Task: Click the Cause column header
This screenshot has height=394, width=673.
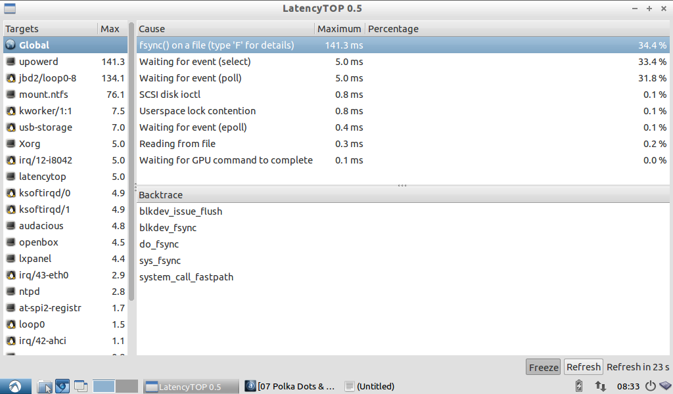Action: [x=226, y=29]
